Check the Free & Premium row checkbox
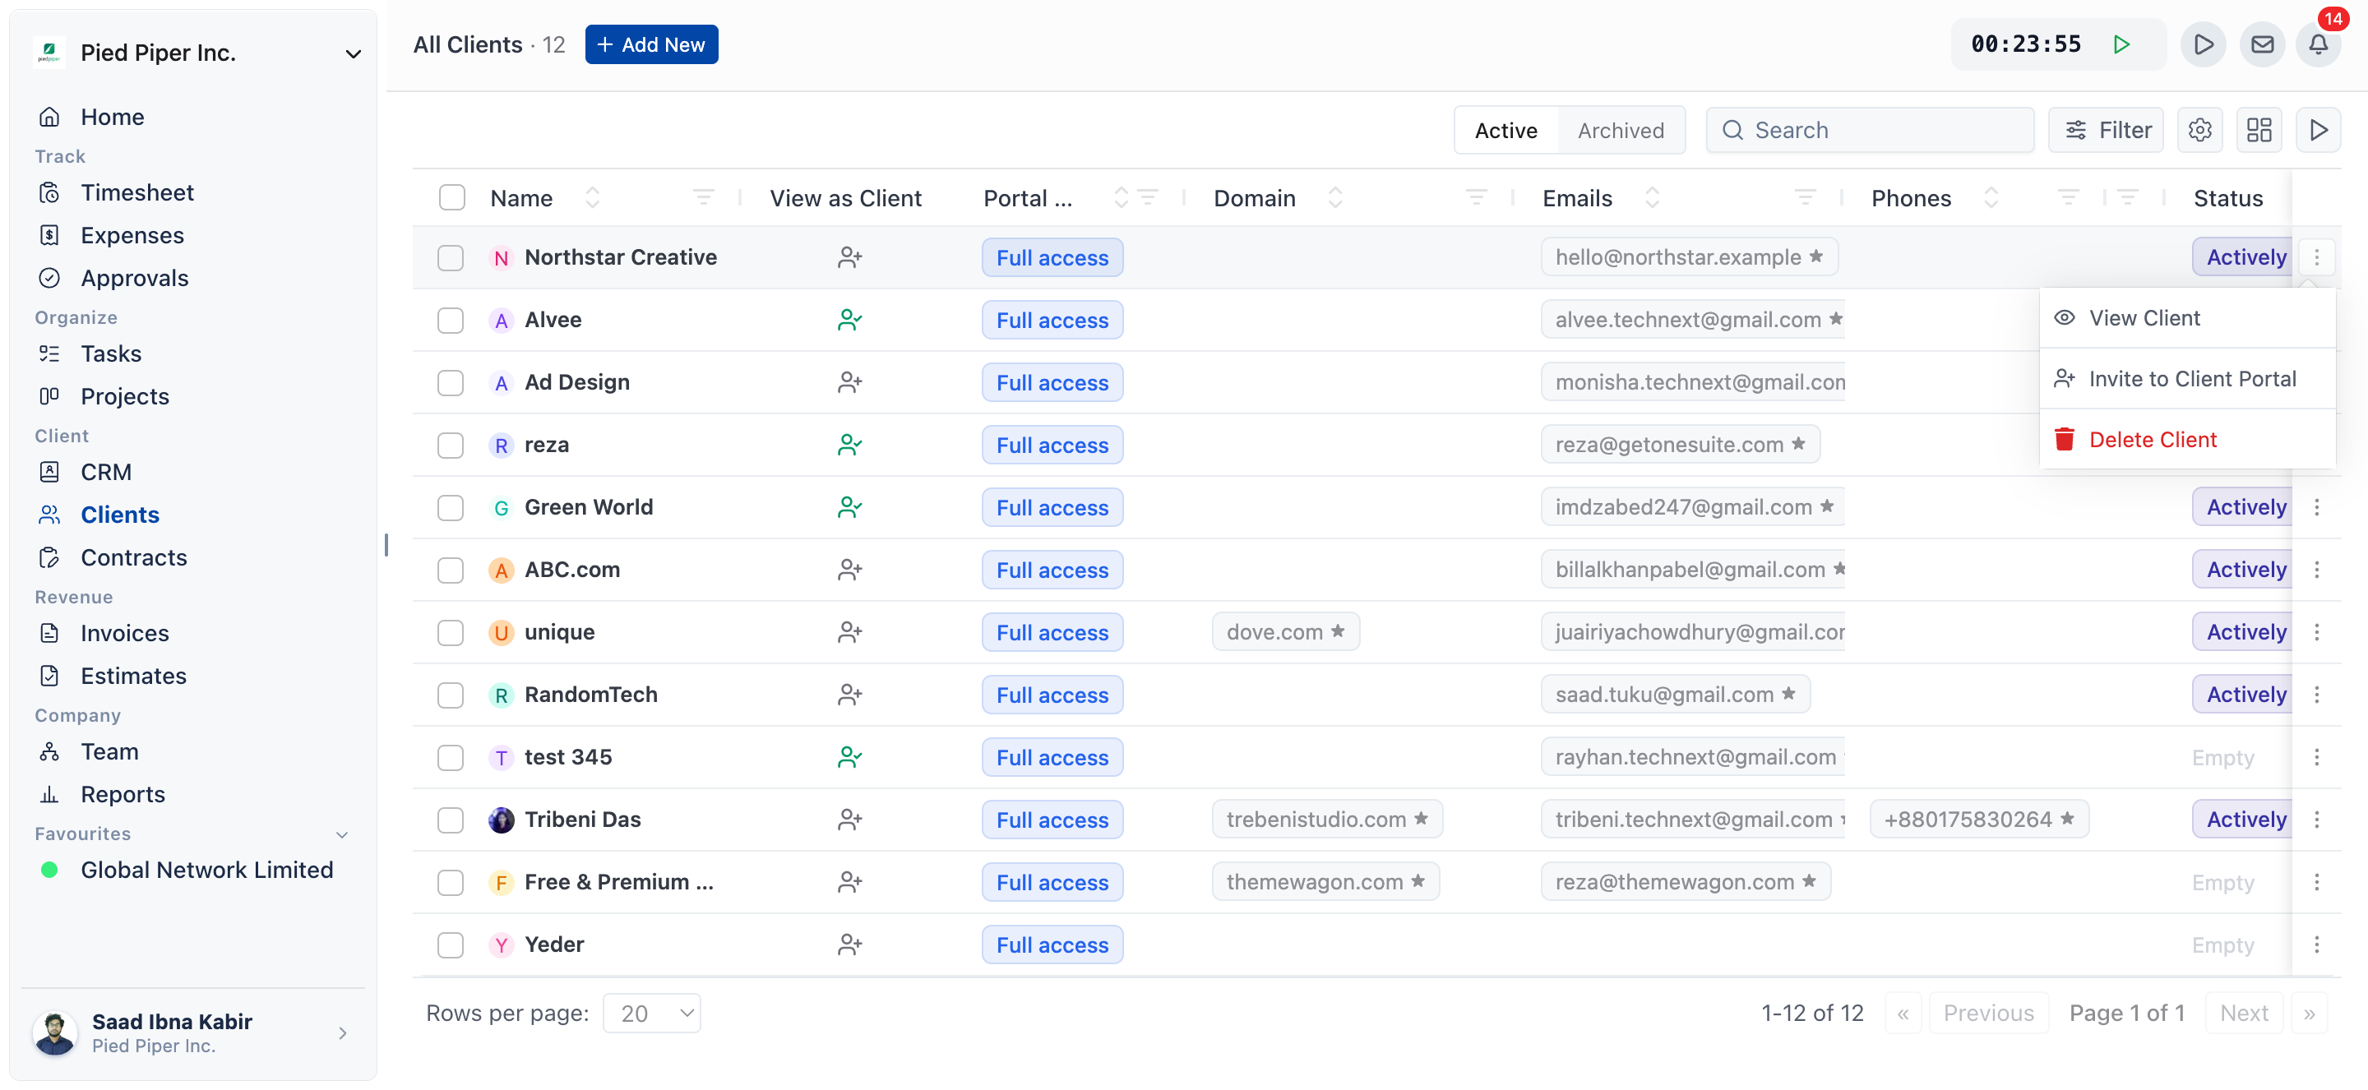The width and height of the screenshot is (2368, 1090). coord(451,882)
